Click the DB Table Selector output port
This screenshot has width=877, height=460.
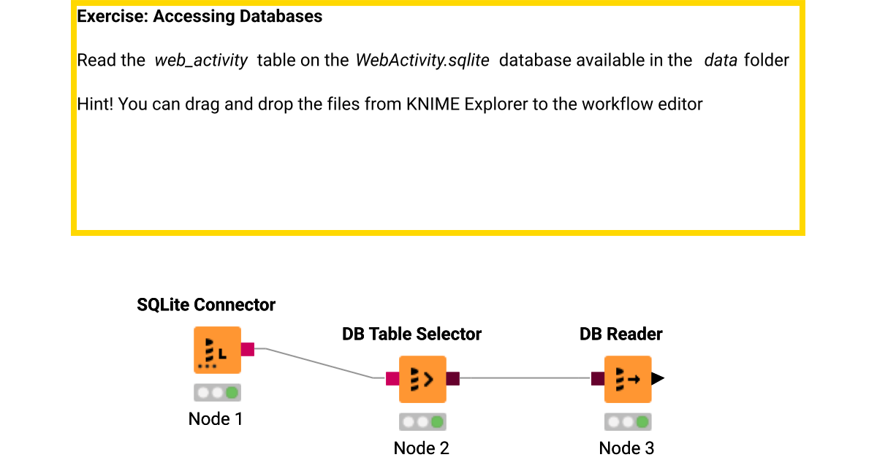(x=453, y=379)
